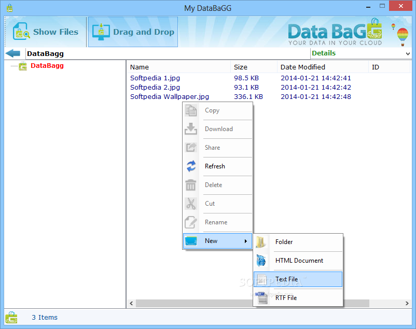Click the RTF File icon

coord(262,298)
